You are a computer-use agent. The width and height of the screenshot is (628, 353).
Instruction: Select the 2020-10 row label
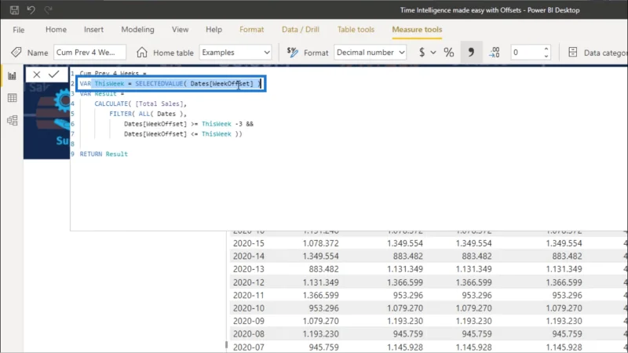click(248, 308)
